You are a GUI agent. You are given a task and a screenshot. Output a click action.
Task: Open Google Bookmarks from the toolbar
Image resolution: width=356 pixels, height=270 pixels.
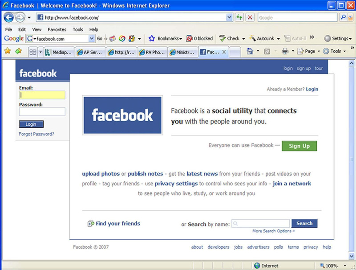[x=168, y=39]
